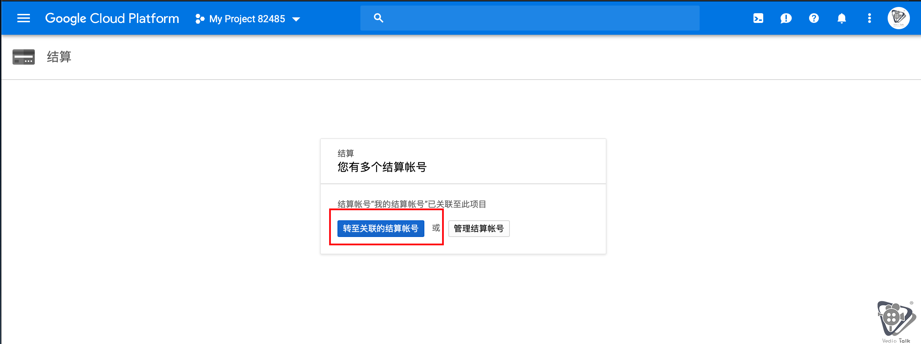
Task: Click the 转至关联的结算帐号 button
Action: [381, 229]
